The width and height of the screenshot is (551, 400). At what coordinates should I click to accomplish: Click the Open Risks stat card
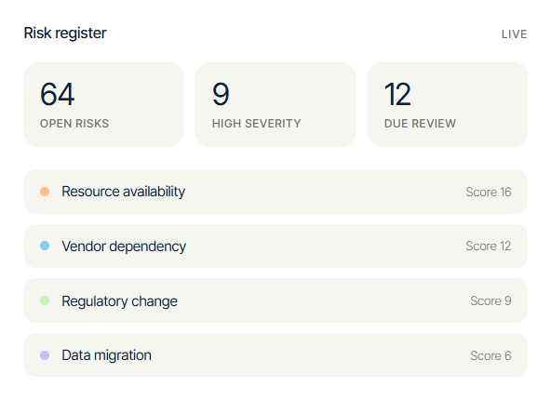[103, 105]
